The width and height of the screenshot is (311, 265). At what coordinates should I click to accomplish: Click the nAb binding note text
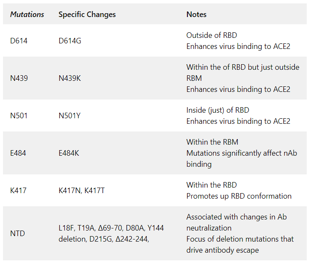point(242,159)
